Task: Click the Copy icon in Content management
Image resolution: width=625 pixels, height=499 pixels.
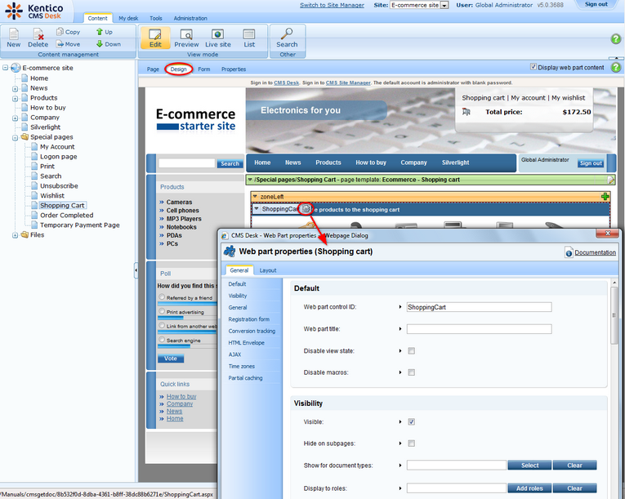Action: click(60, 32)
